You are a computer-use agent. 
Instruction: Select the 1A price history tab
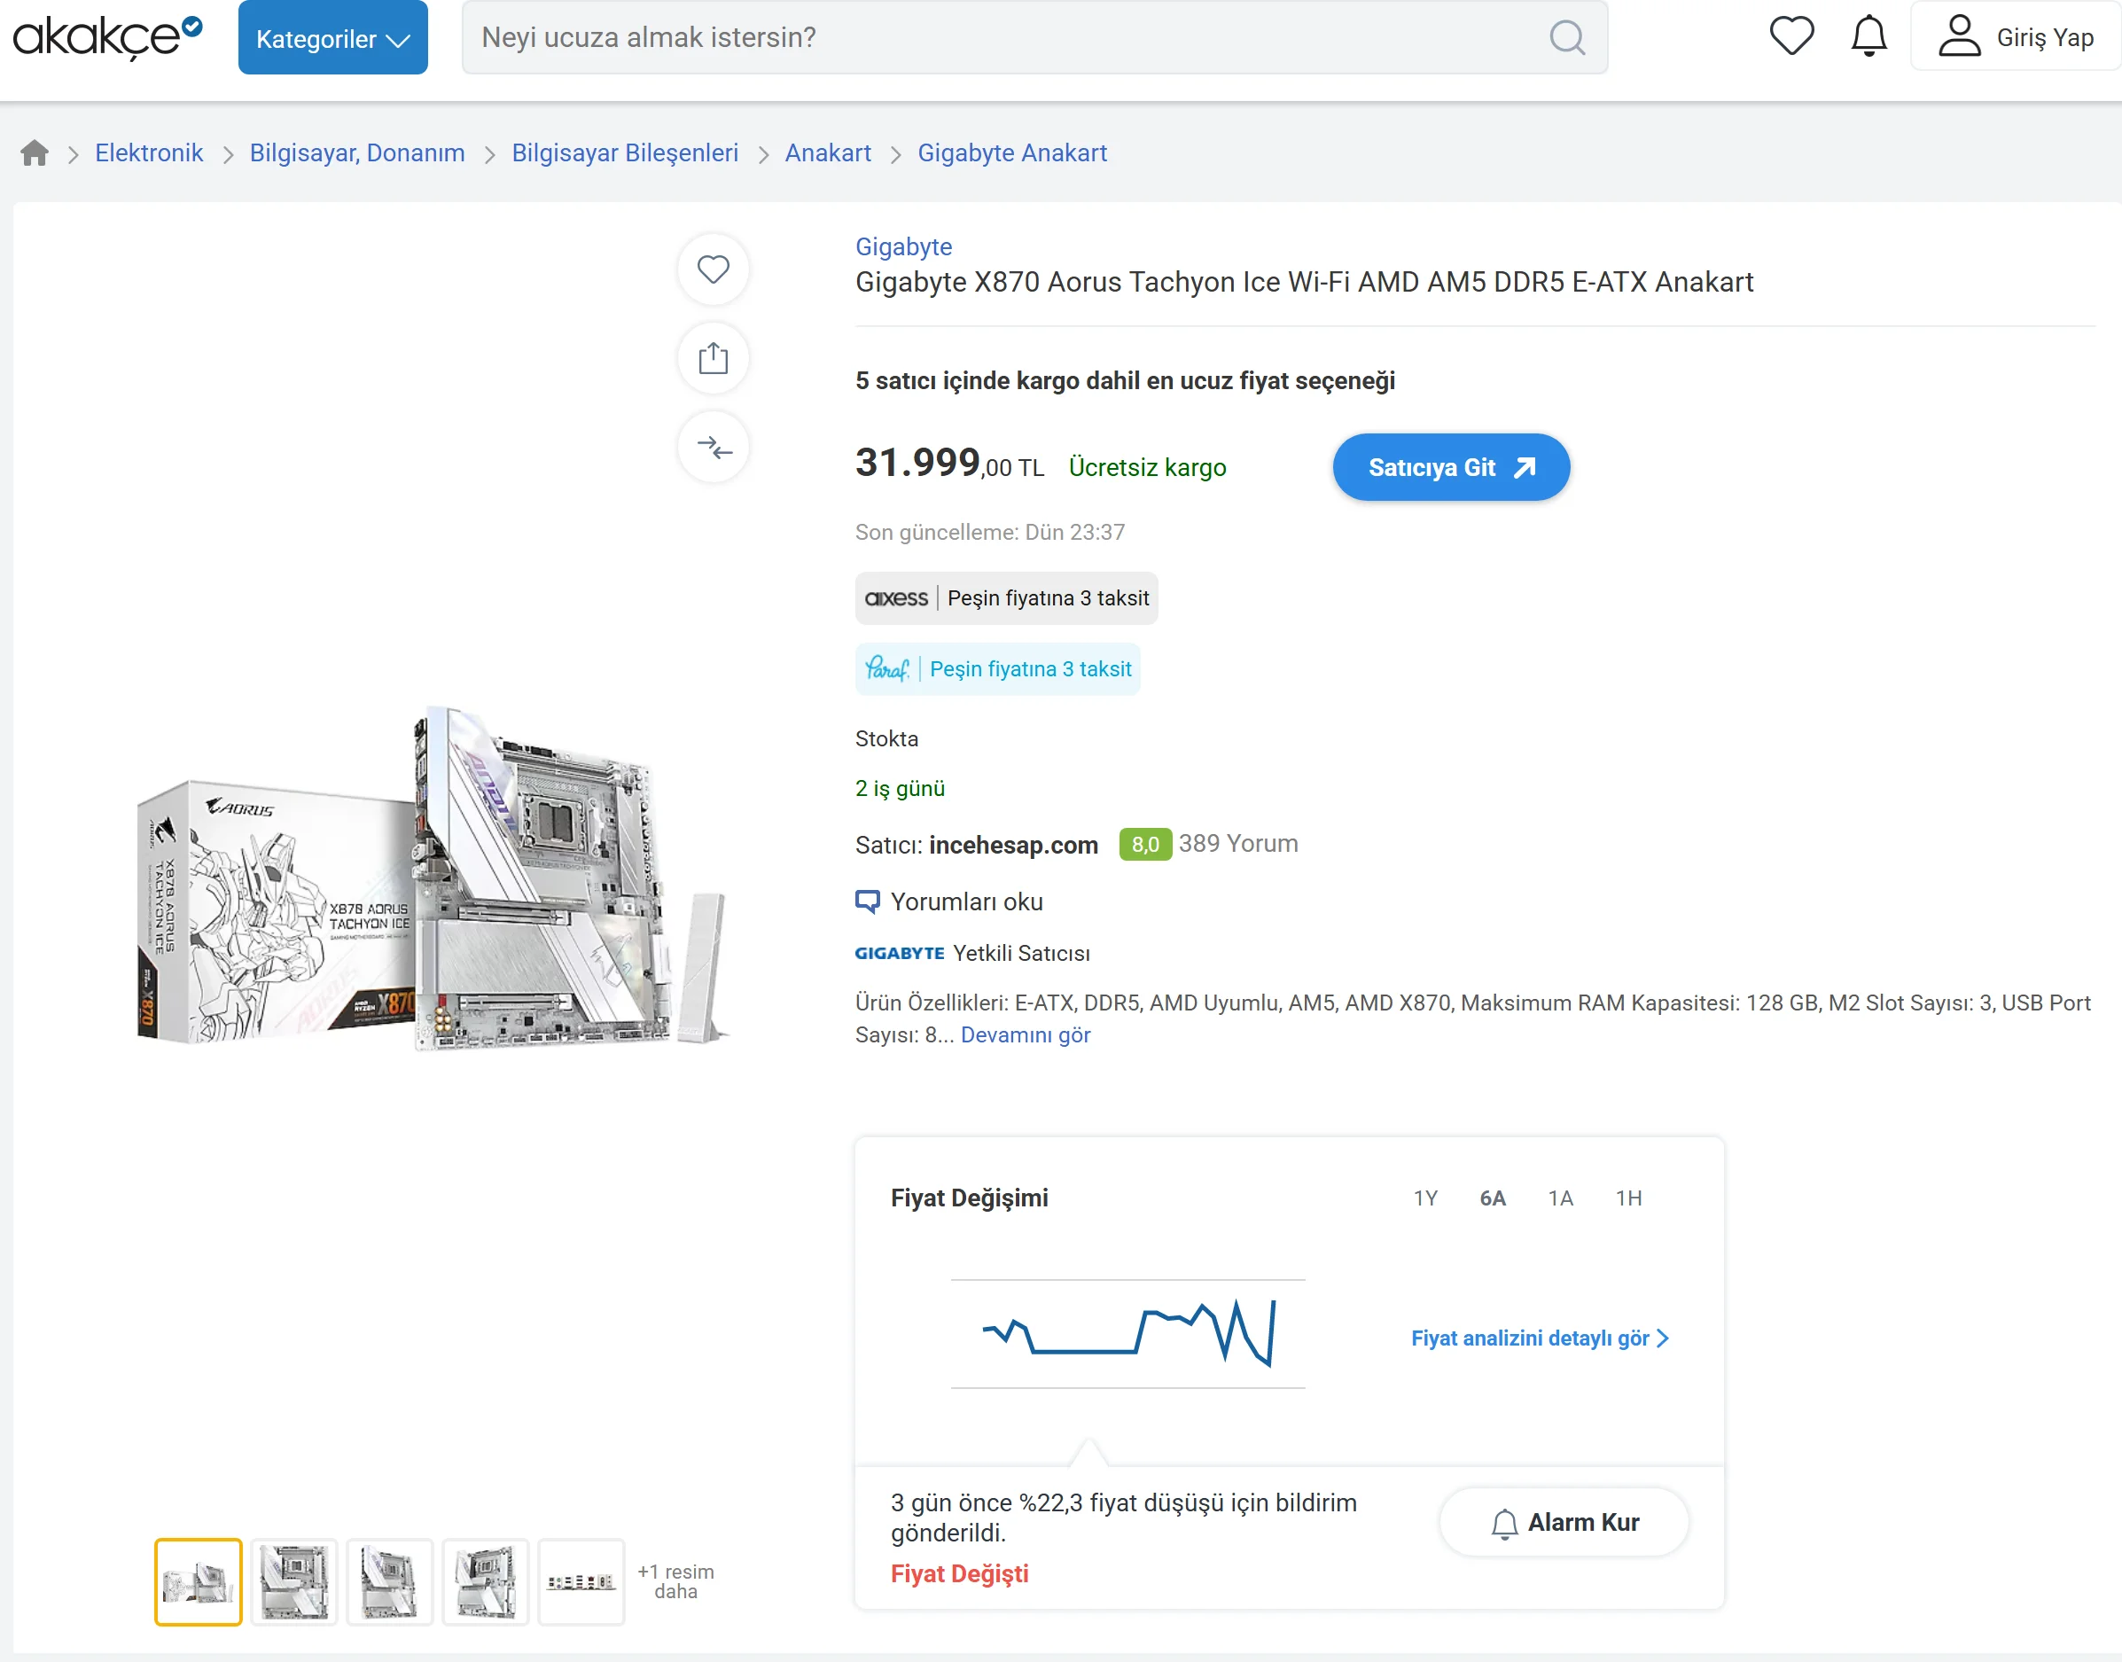[1561, 1198]
